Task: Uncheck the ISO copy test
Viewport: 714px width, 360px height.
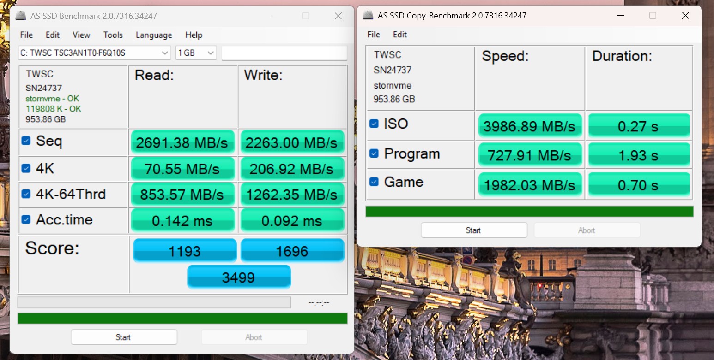Action: click(374, 124)
